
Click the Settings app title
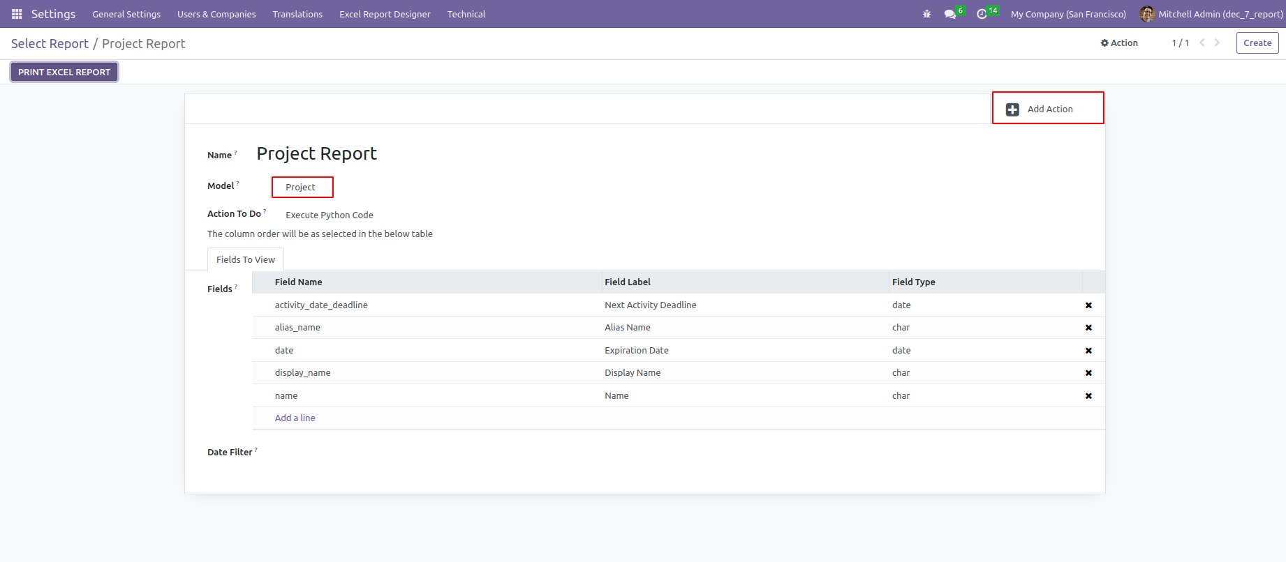tap(53, 14)
